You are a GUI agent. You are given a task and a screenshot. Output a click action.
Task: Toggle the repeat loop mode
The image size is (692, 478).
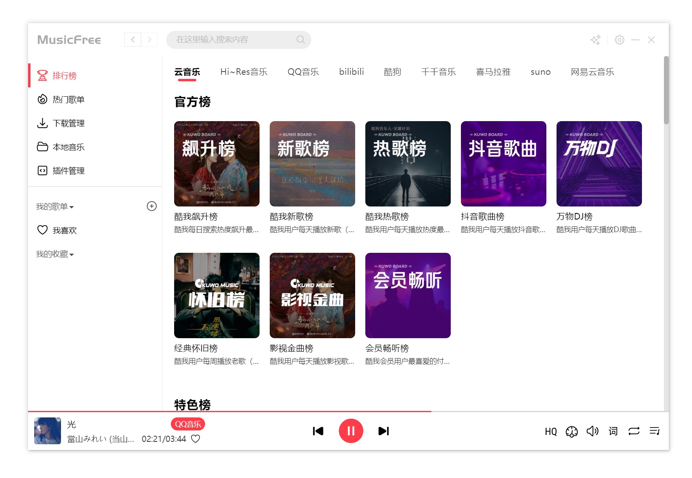pos(634,431)
